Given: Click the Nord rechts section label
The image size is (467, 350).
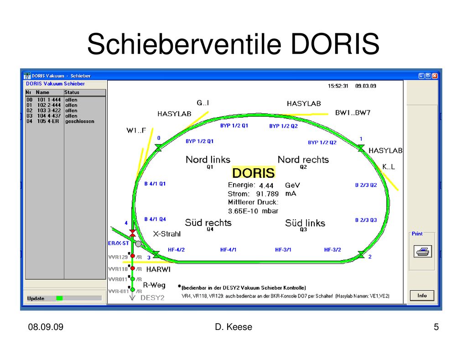Looking at the screenshot, I should [x=303, y=160].
